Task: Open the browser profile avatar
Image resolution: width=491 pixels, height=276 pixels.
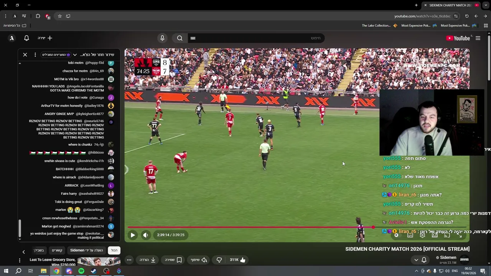Action: click(15, 16)
